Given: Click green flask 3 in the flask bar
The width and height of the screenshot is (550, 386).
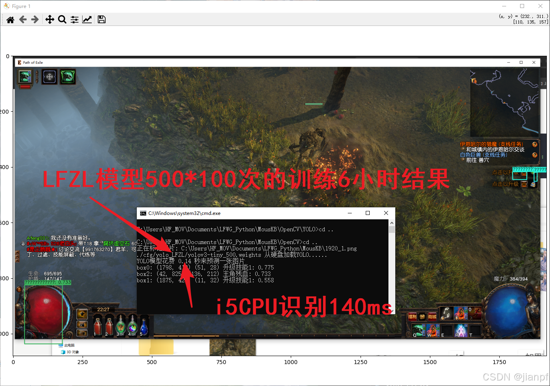Looking at the screenshot, I should click(x=120, y=325).
